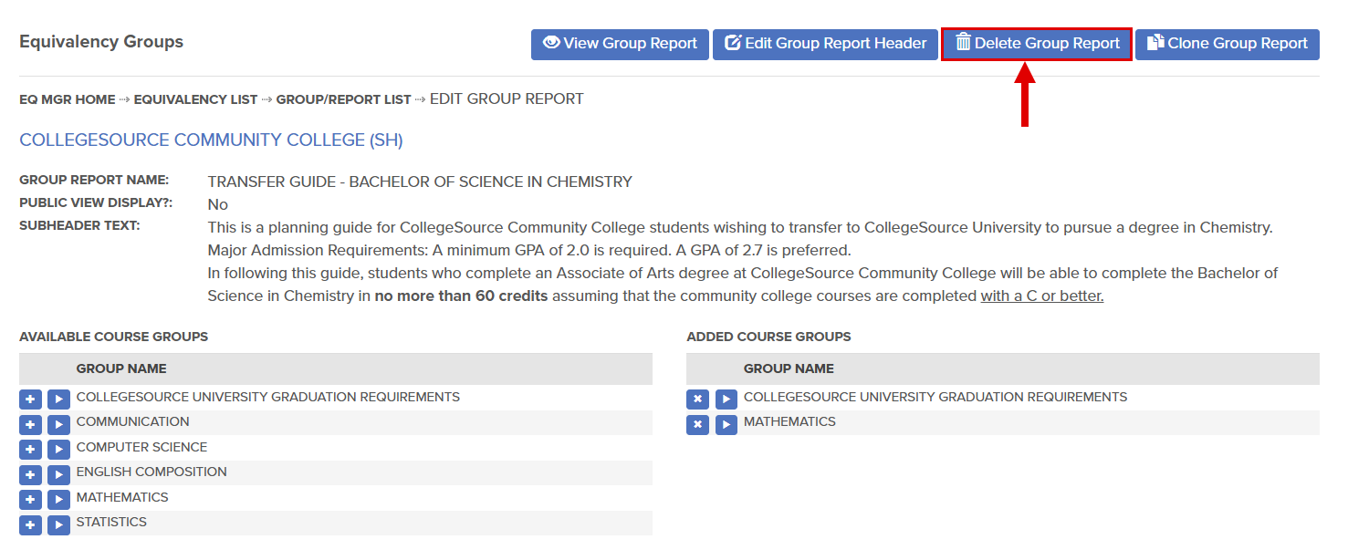
Task: Expand COMMUNICATION group arrow
Action: point(58,424)
